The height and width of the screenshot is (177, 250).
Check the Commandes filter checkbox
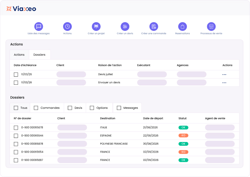point(36,108)
